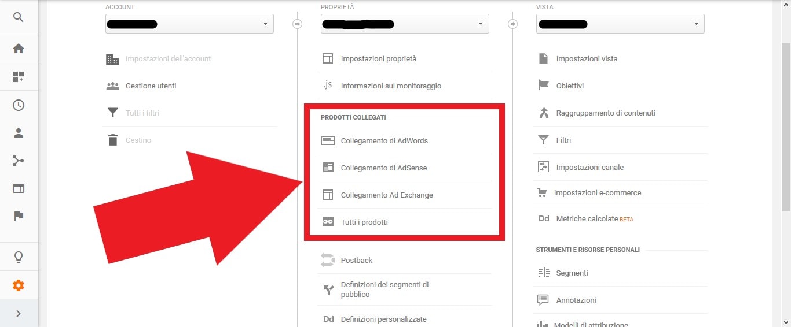The image size is (791, 327).
Task: Open Definizioni dei segmenti di pubblico
Action: point(384,289)
